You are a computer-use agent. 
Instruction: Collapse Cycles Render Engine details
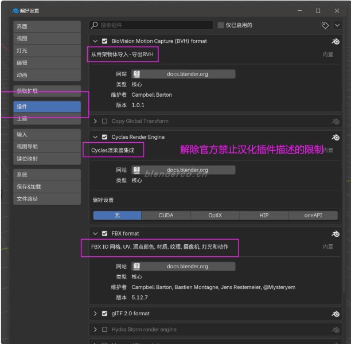(x=95, y=137)
